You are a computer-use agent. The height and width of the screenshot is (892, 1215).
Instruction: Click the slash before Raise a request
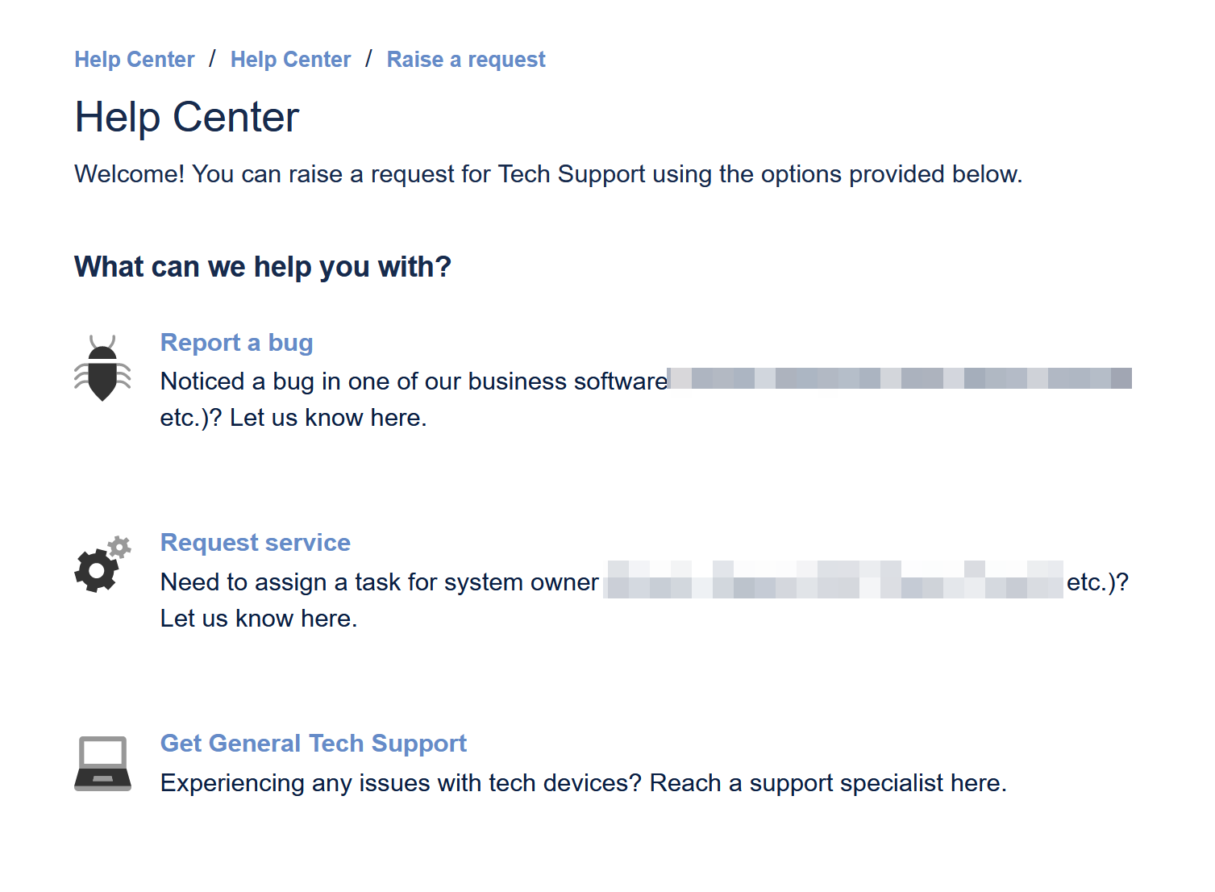point(368,59)
